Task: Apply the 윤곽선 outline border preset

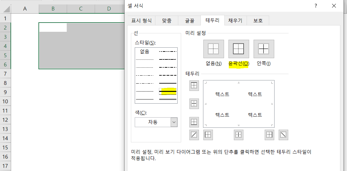Action: [239, 48]
